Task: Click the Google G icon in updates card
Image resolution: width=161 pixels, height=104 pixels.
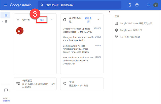Action: [x=65, y=20]
